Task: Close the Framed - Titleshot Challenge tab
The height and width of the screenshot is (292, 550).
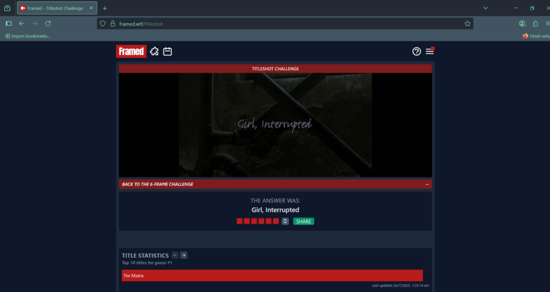Action: point(91,8)
